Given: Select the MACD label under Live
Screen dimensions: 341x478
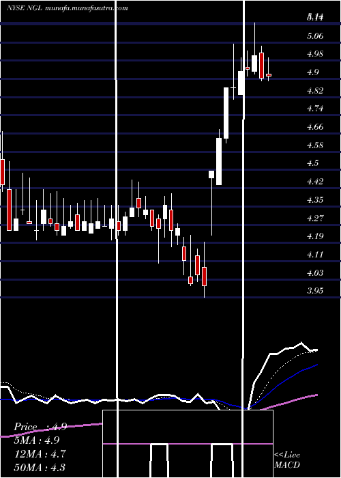Looking at the screenshot, I should [287, 465].
